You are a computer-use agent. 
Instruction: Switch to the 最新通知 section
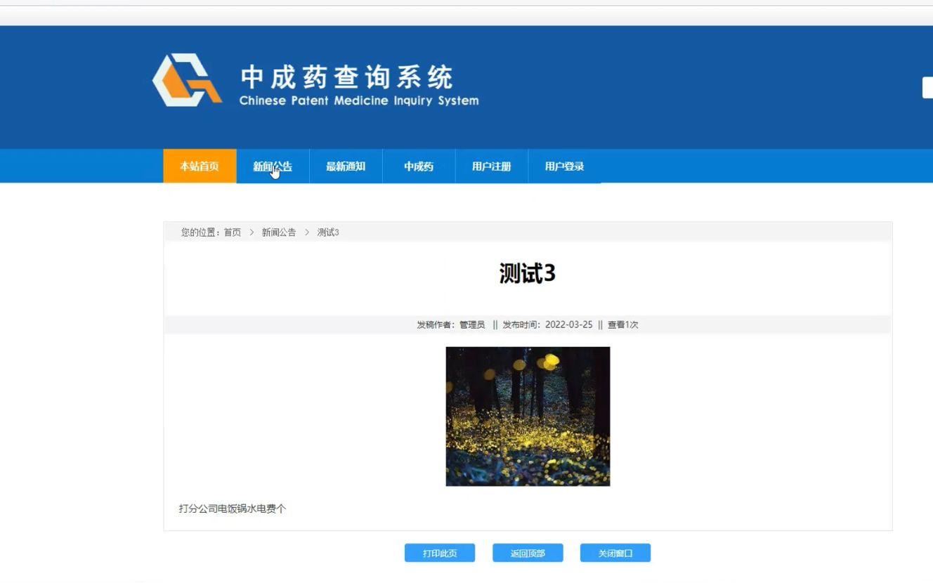pyautogui.click(x=346, y=166)
